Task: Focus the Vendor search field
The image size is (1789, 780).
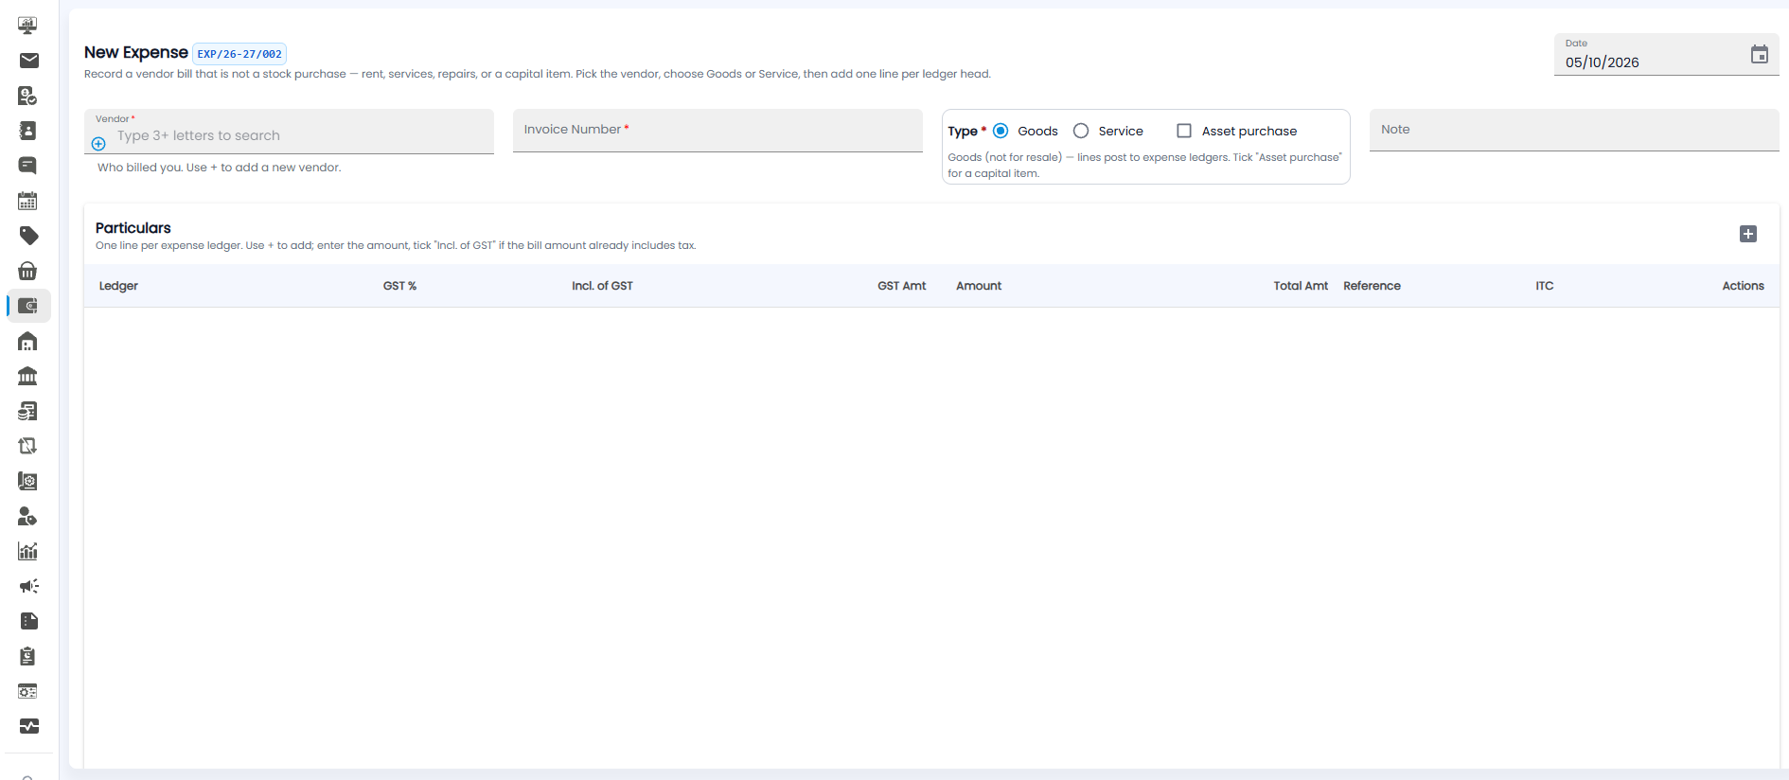Action: pos(289,132)
